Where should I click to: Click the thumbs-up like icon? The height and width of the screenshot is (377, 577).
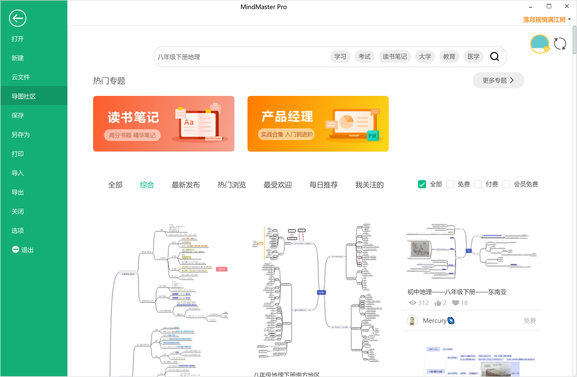pos(438,303)
